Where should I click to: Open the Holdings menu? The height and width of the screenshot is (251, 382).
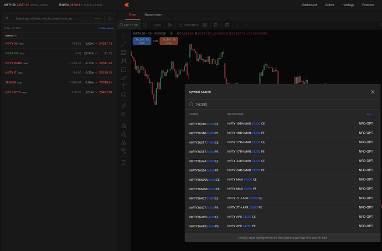coord(347,4)
